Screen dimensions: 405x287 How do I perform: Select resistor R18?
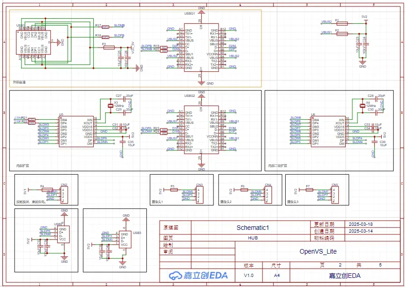[x=106, y=37]
